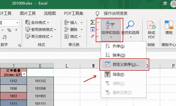Open the number format combo box arrow
Screen dimensions: 176x106
pos(17,23)
